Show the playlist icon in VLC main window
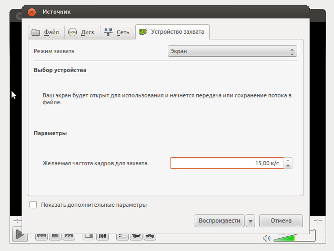The image size is (334, 251). [x=123, y=236]
